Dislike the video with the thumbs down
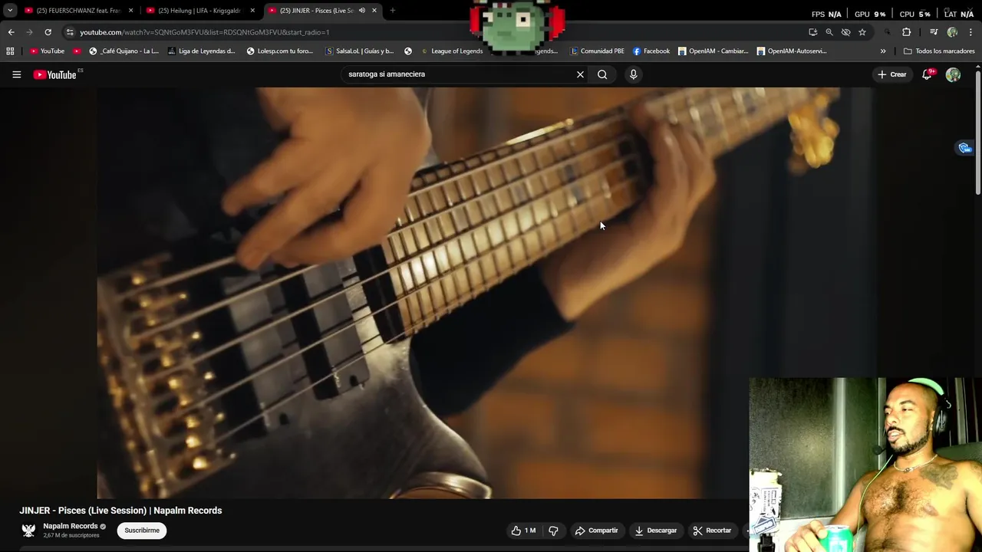 click(x=553, y=531)
